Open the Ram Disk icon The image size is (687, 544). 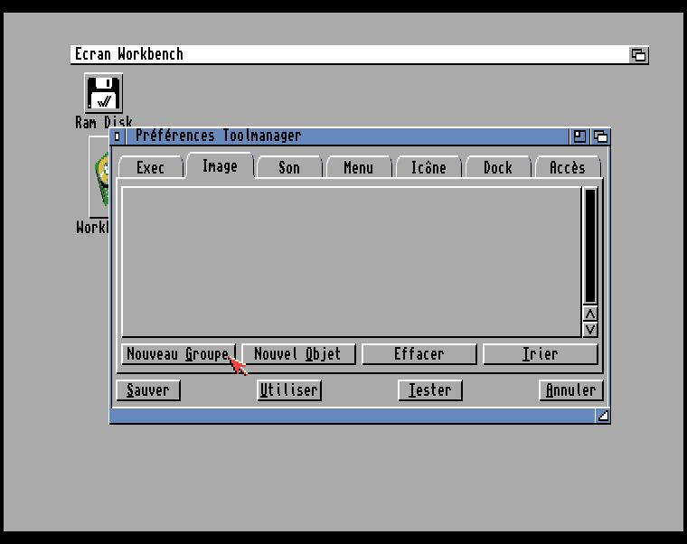click(103, 93)
